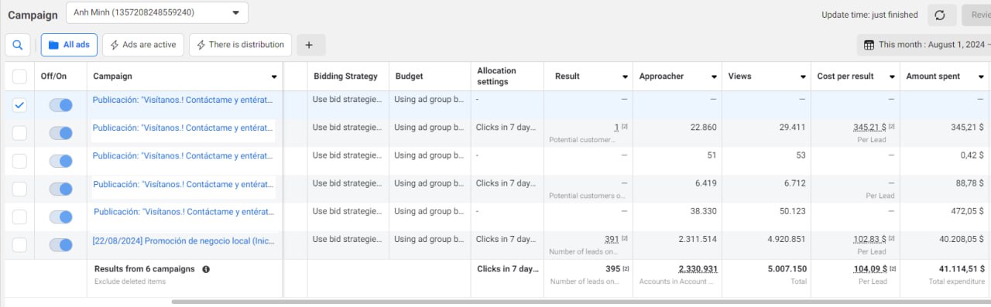Open Publicación campaign with 22.860 approachers
This screenshot has width=991, height=307.
click(183, 128)
